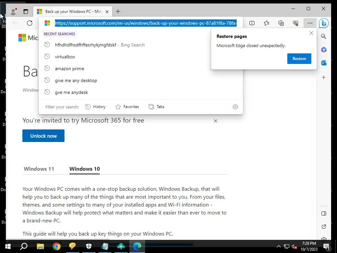This screenshot has width=337, height=253.
Task: Switch to the Windows 11 tab
Action: point(39,169)
